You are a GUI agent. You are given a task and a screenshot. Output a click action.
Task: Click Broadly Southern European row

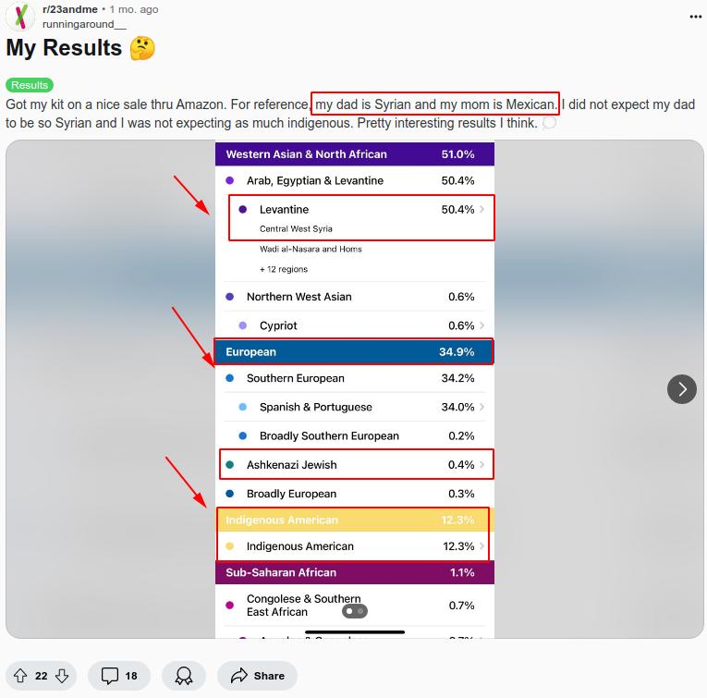pos(355,436)
